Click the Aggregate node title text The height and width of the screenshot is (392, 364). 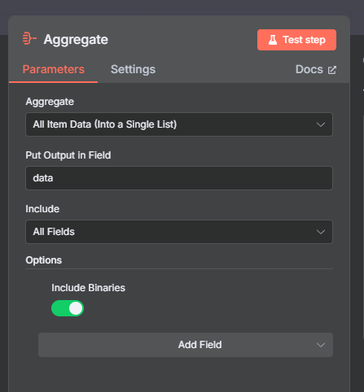coord(76,40)
